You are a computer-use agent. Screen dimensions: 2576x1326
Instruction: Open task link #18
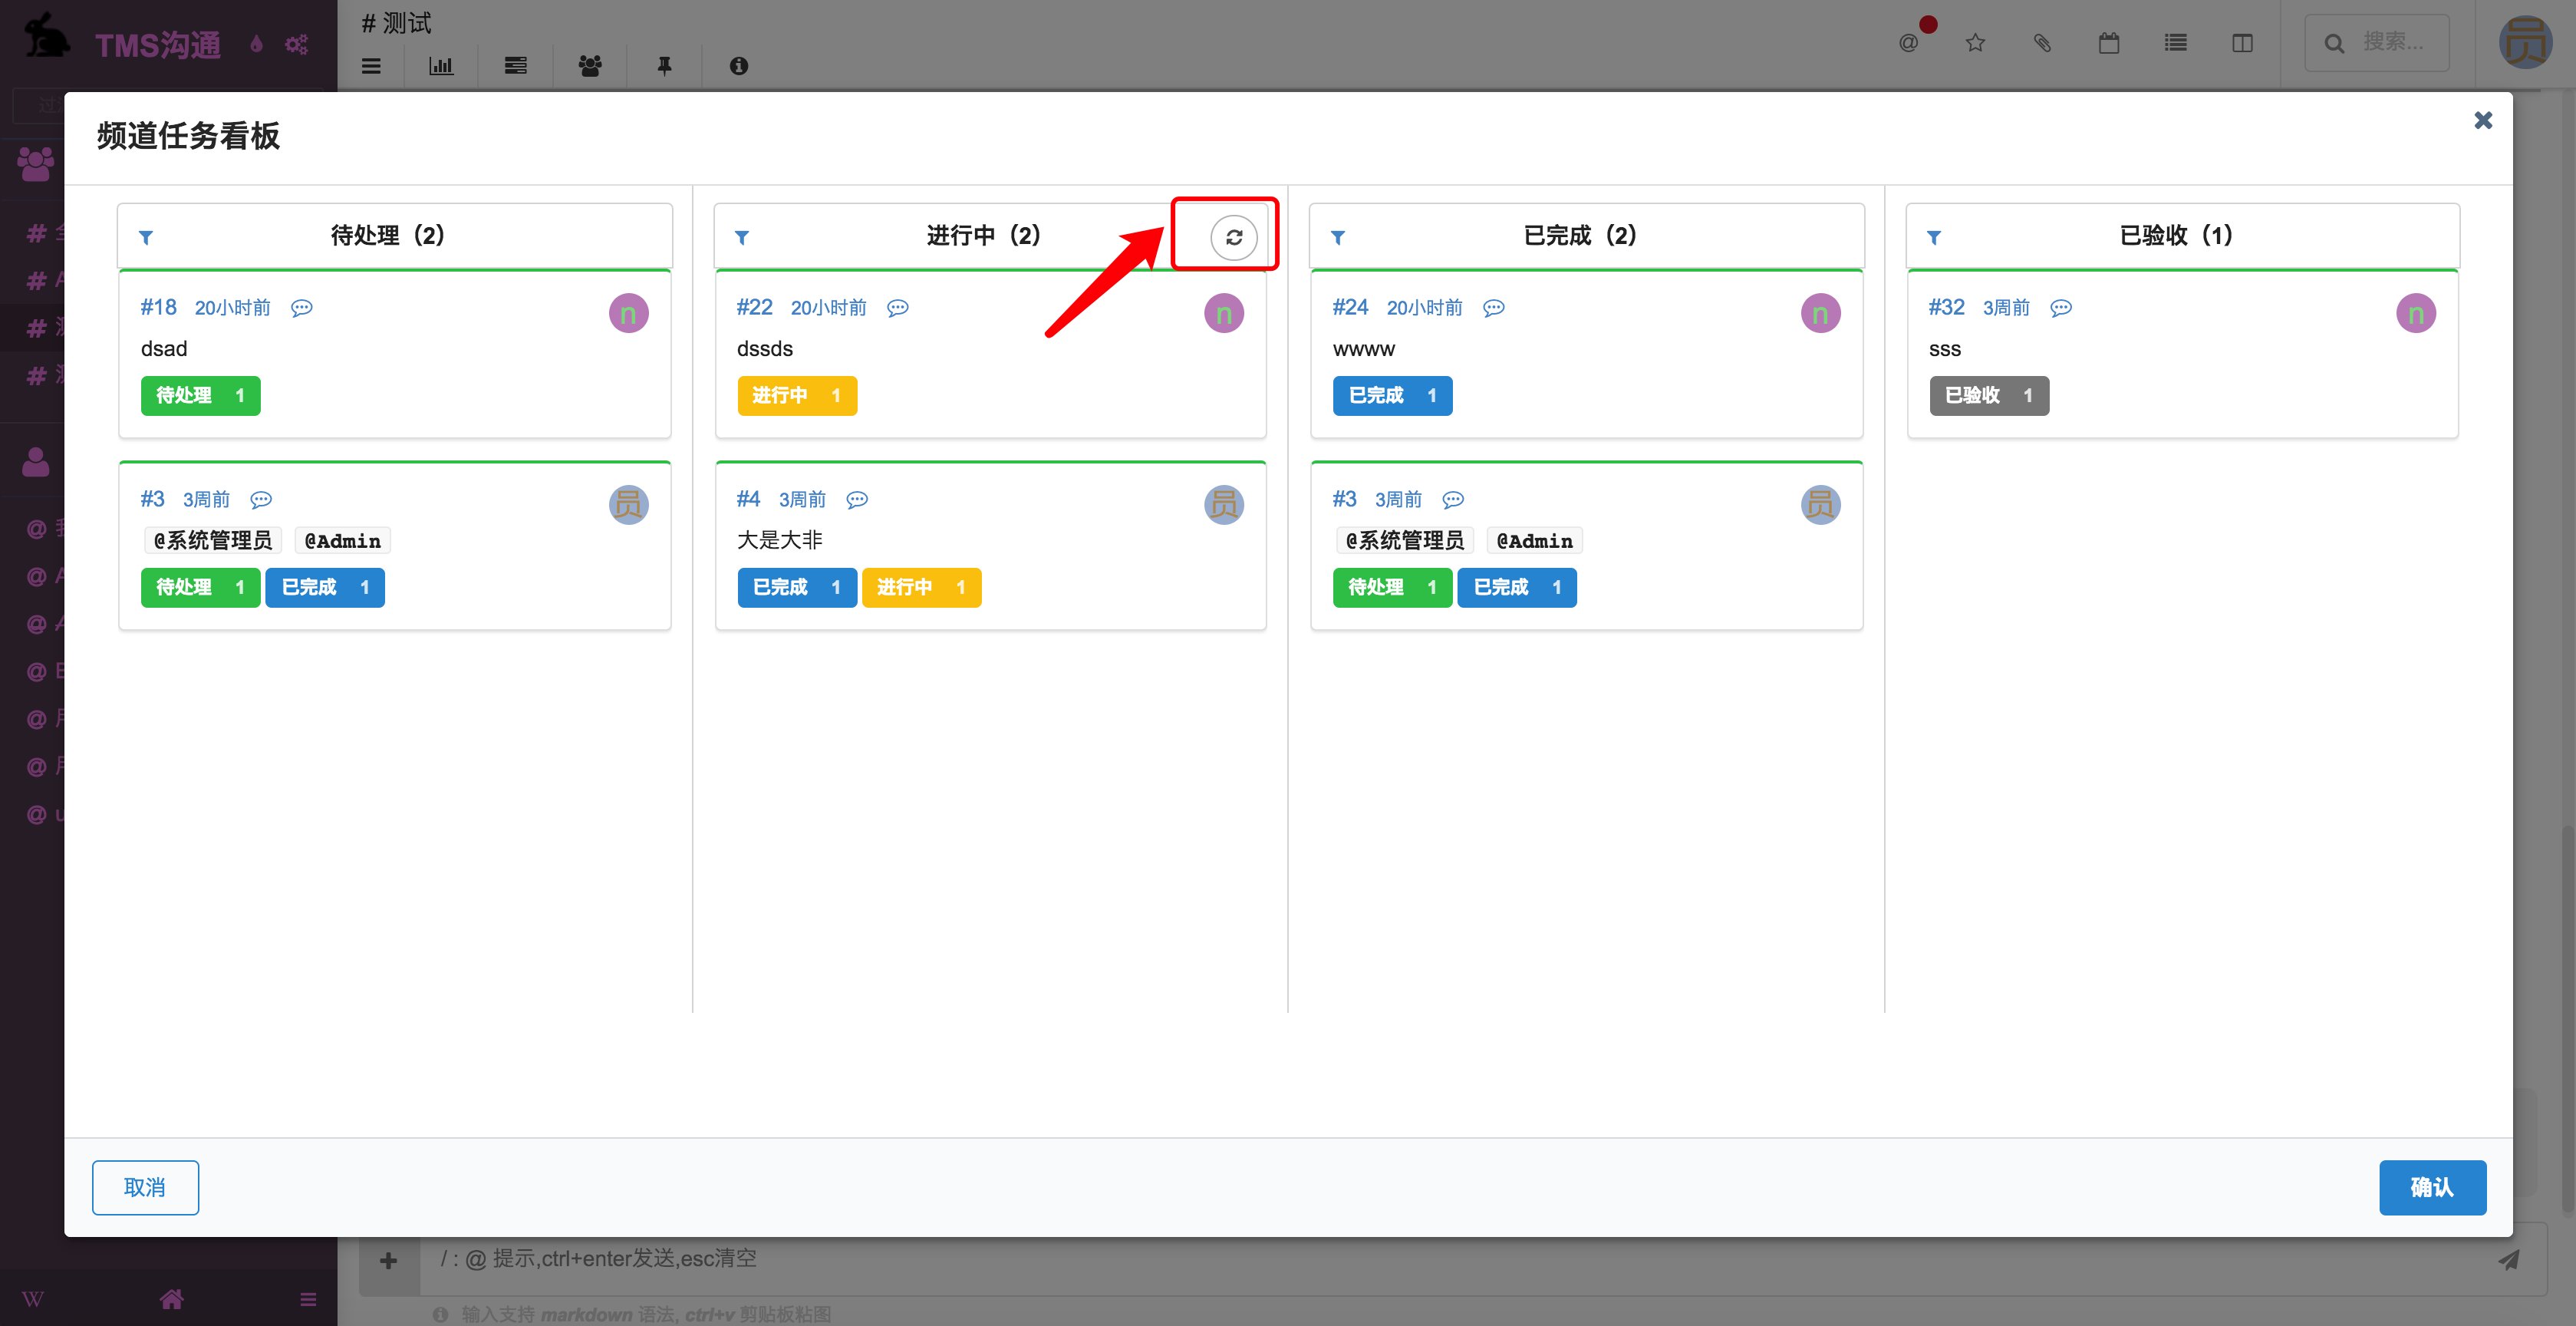[158, 308]
